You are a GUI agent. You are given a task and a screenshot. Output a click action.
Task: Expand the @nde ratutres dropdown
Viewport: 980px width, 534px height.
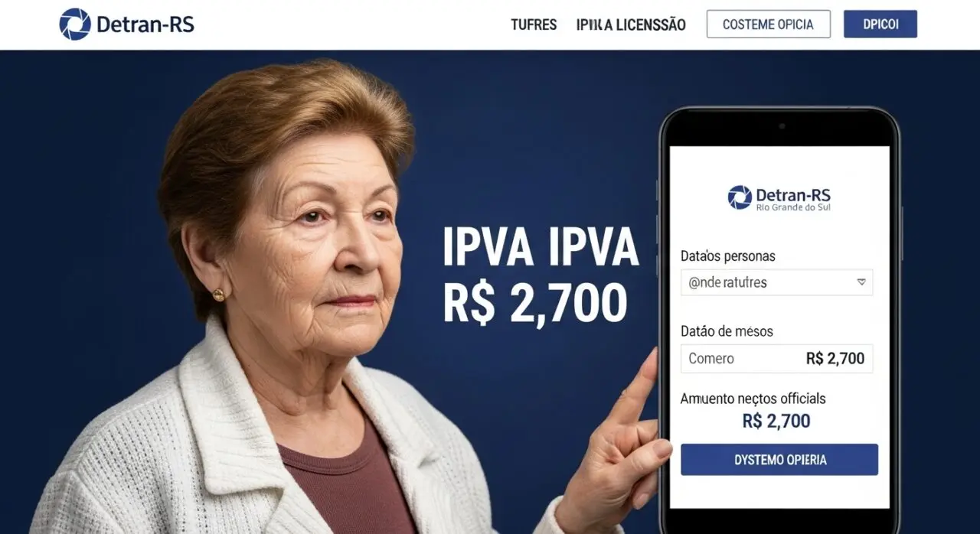776,282
